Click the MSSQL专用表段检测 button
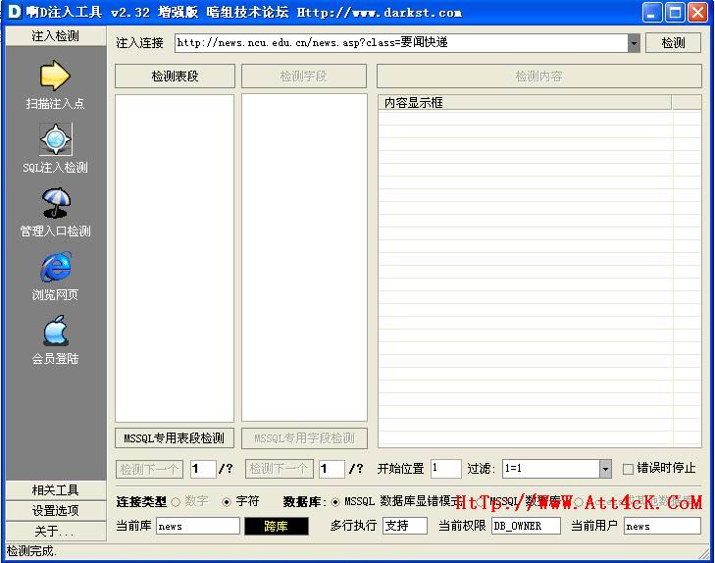 point(175,438)
